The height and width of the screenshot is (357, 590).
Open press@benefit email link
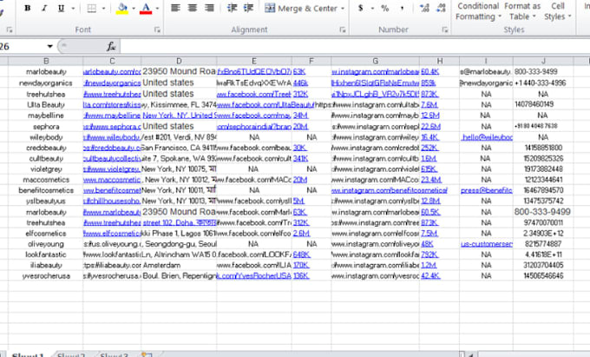coord(487,190)
